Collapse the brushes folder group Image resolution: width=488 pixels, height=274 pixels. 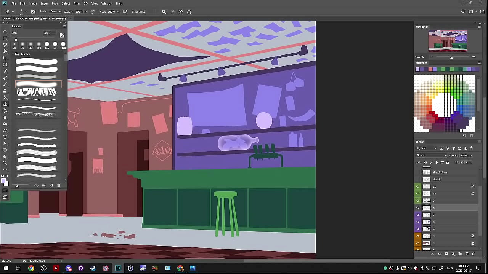13,54
